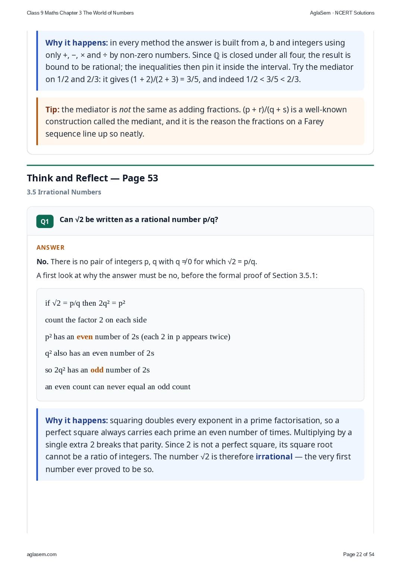Click the Page 22 of 54 indicator
Screen dimensions: 401x568
359,554
